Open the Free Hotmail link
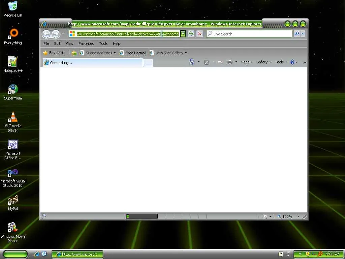The height and width of the screenshot is (259, 345). (133, 53)
